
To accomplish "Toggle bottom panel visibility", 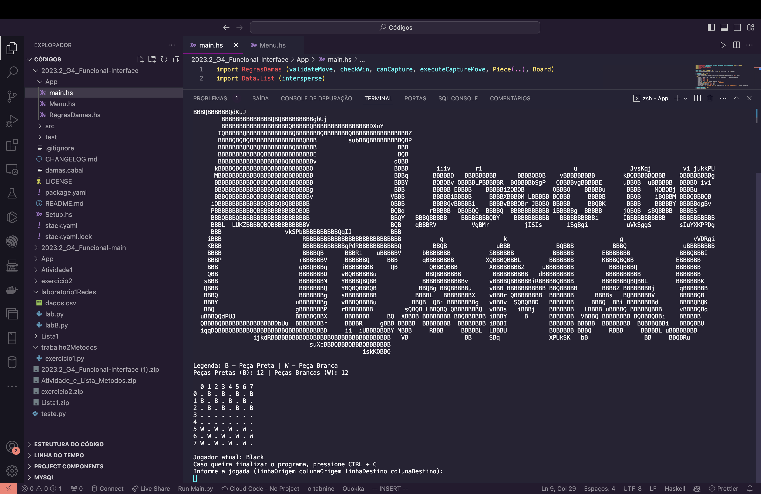I will (724, 27).
